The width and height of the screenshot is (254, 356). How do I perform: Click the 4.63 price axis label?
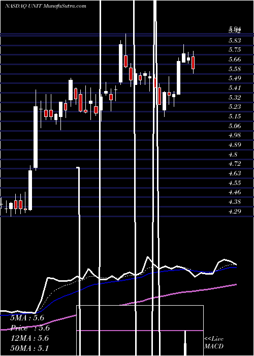(x=235, y=173)
